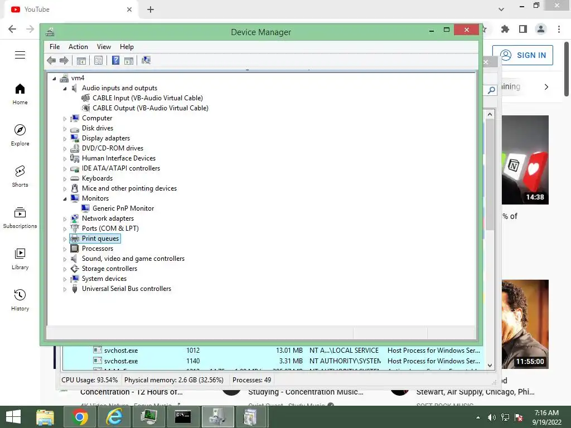The width and height of the screenshot is (571, 428).
Task: Open File Explorer from taskbar
Action: tap(45, 417)
